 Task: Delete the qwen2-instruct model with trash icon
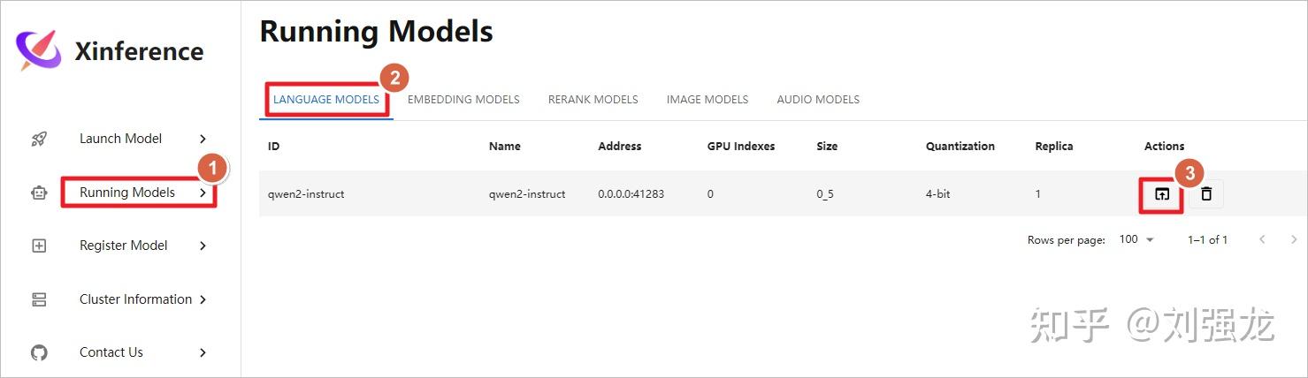[x=1206, y=193]
